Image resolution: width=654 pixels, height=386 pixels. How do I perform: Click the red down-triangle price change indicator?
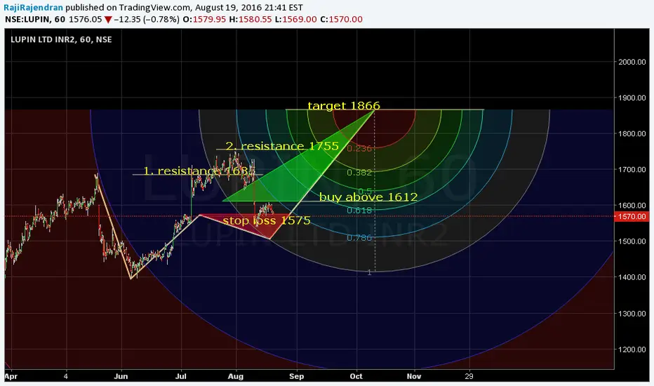click(108, 20)
